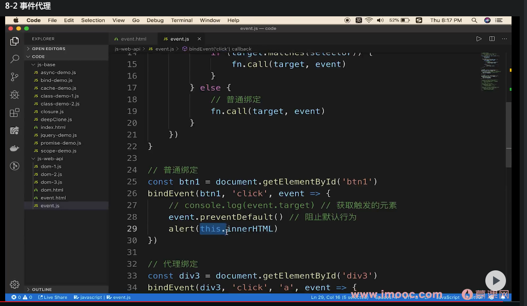The image size is (527, 306).
Task: Open the Explorer view in activity bar
Action: 15,41
